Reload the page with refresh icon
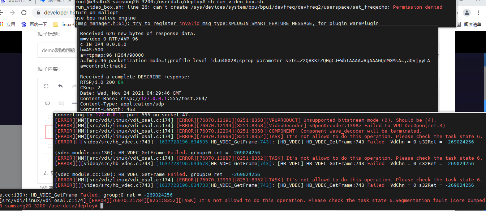Viewport: 486px width, 211px height. pyautogui.click(x=24, y=13)
